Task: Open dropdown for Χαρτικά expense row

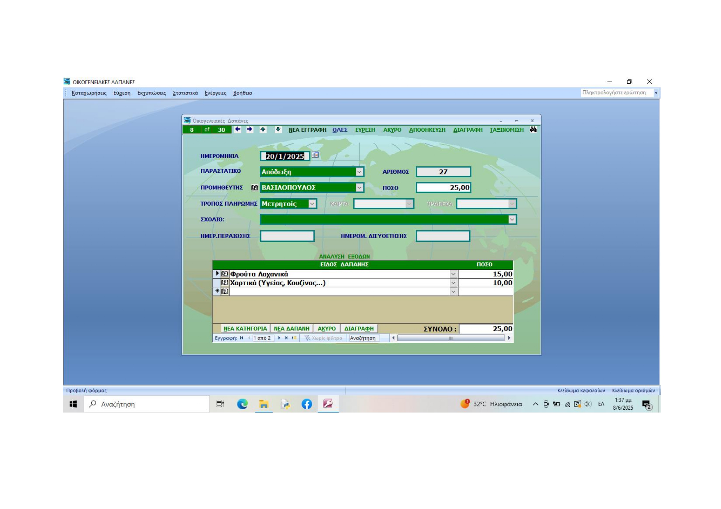Action: [453, 283]
